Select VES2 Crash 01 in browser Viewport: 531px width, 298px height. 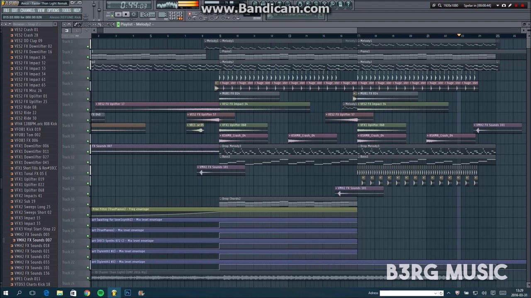pyautogui.click(x=26, y=30)
